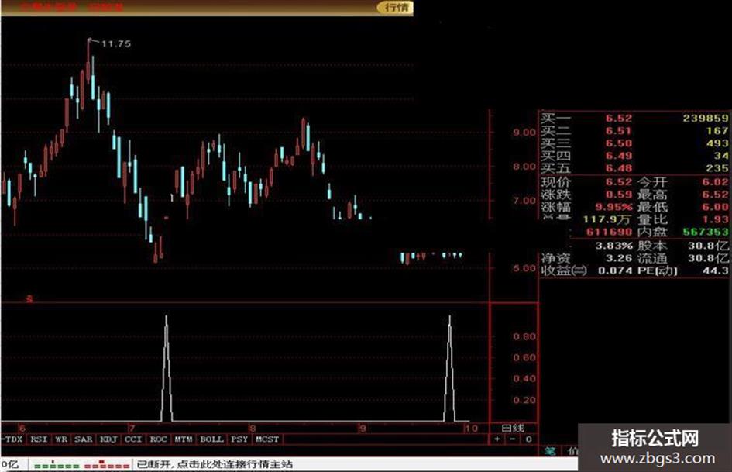Click the 净资 value 3.26
Screen dimensions: 732x472
619,258
